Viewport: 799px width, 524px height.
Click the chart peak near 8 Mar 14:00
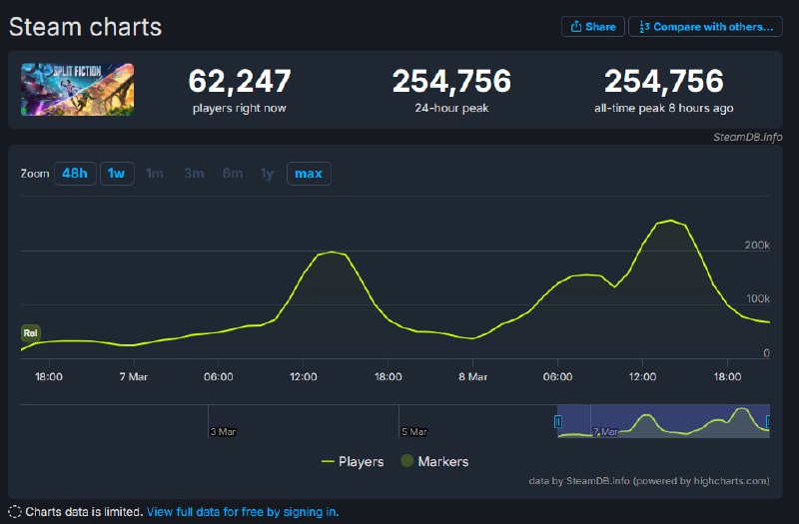[670, 221]
